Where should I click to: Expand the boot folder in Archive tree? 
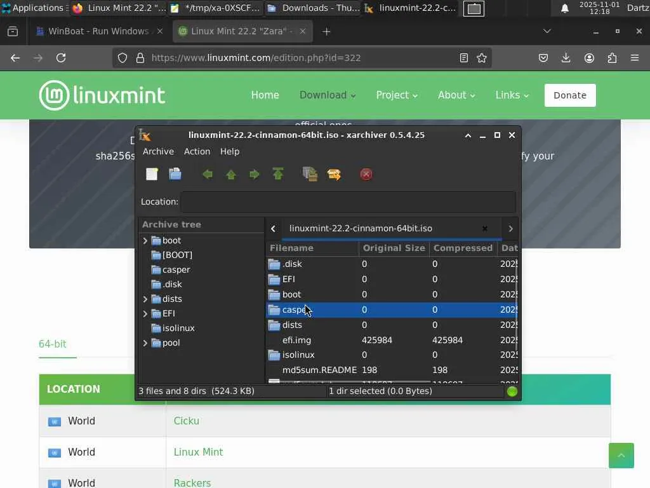click(x=145, y=241)
